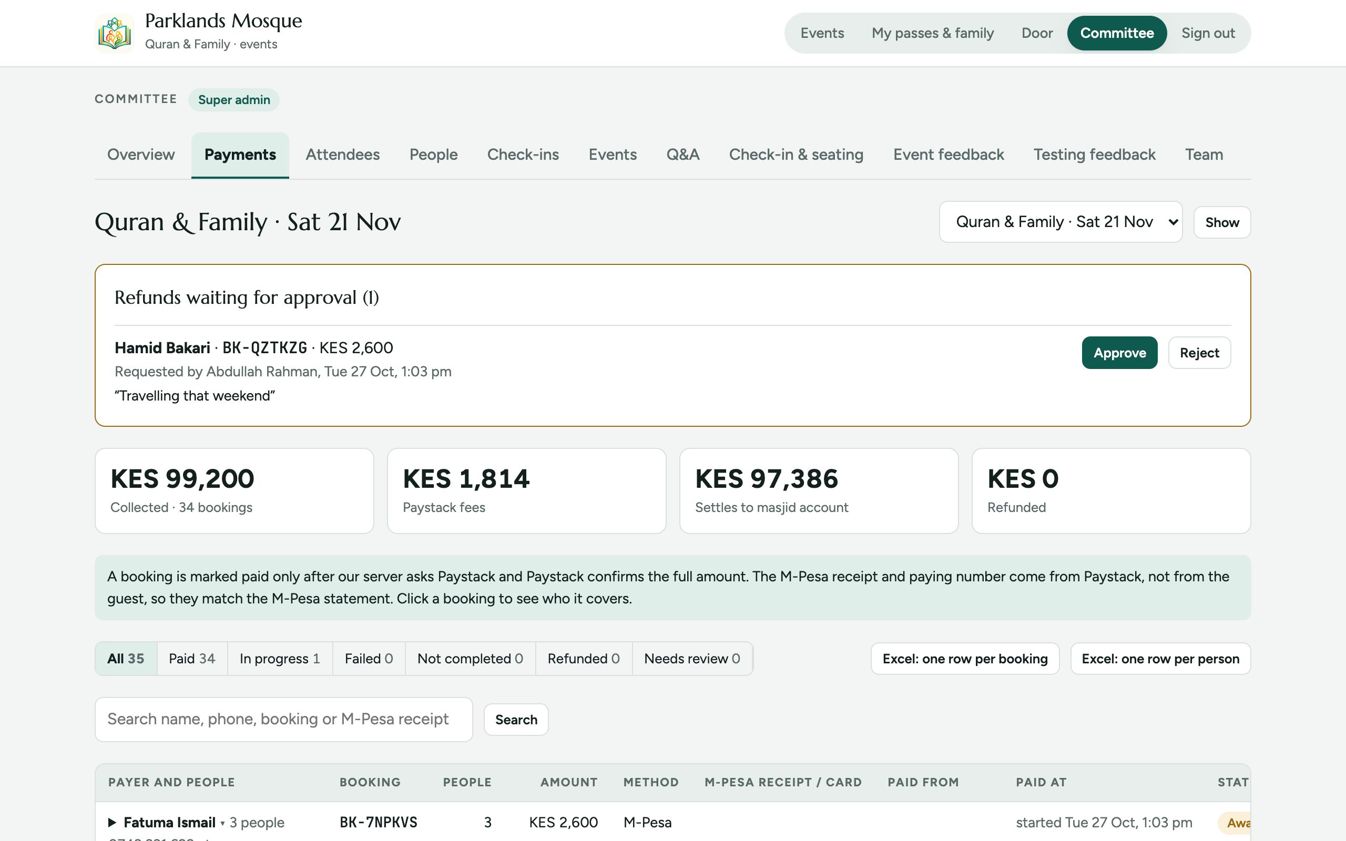Click the PAYER AND PEOPLE column header
The image size is (1346, 841).
[171, 782]
